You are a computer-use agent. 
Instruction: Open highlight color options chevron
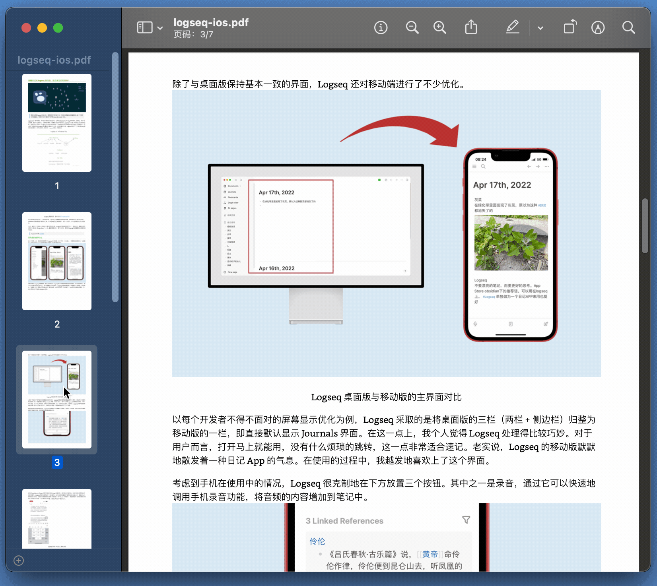click(x=540, y=28)
